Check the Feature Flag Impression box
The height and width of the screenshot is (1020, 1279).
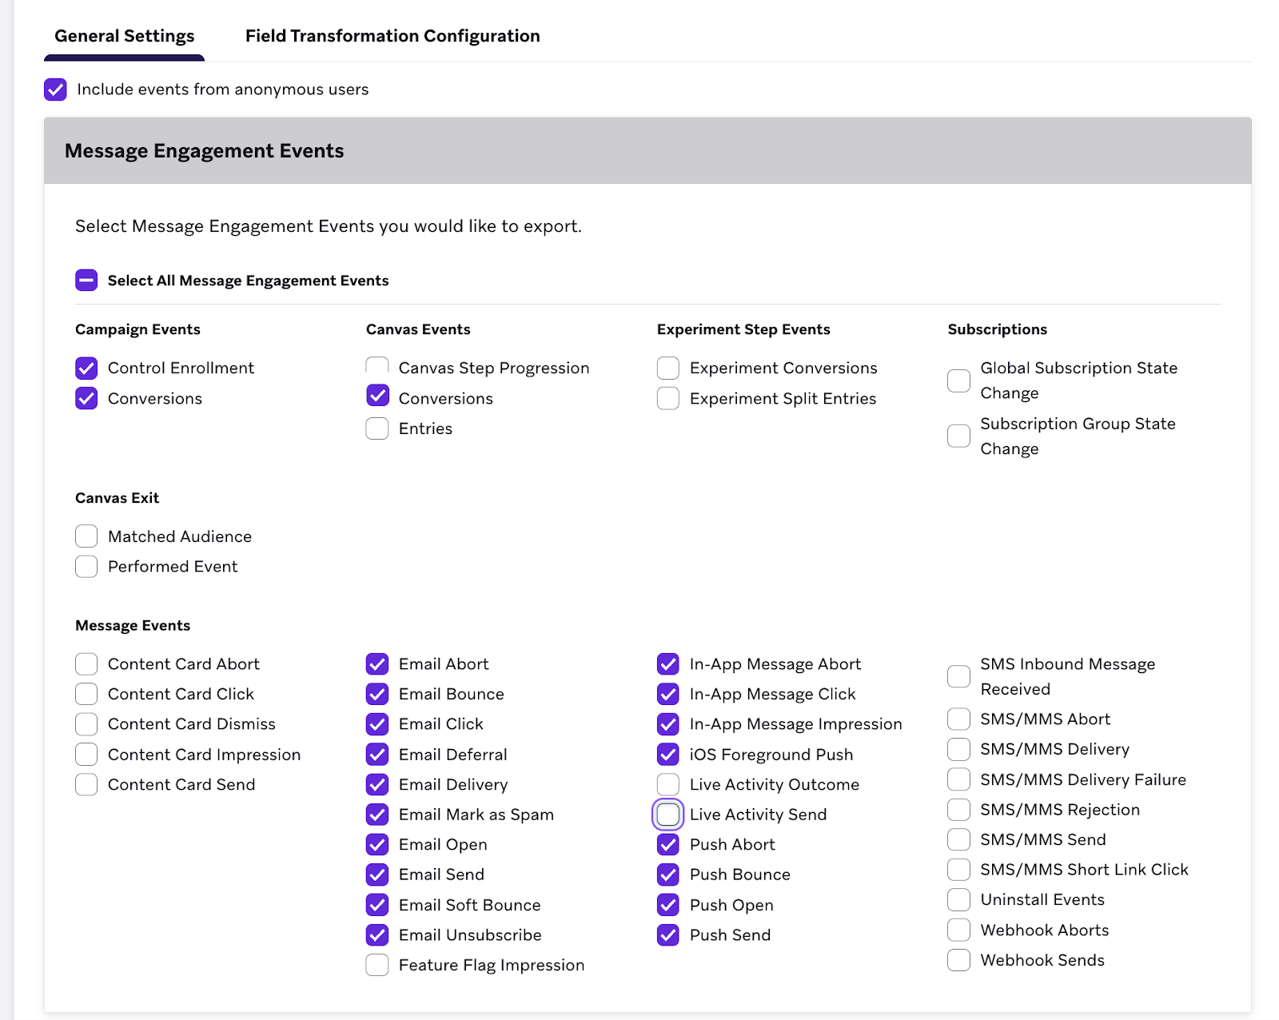coord(377,966)
